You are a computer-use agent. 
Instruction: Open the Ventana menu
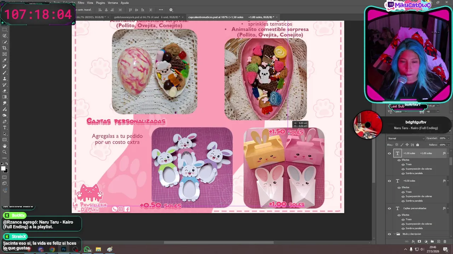(x=113, y=3)
